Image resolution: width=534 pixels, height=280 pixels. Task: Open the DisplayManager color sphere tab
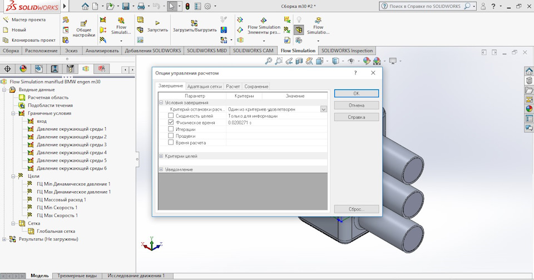23,69
